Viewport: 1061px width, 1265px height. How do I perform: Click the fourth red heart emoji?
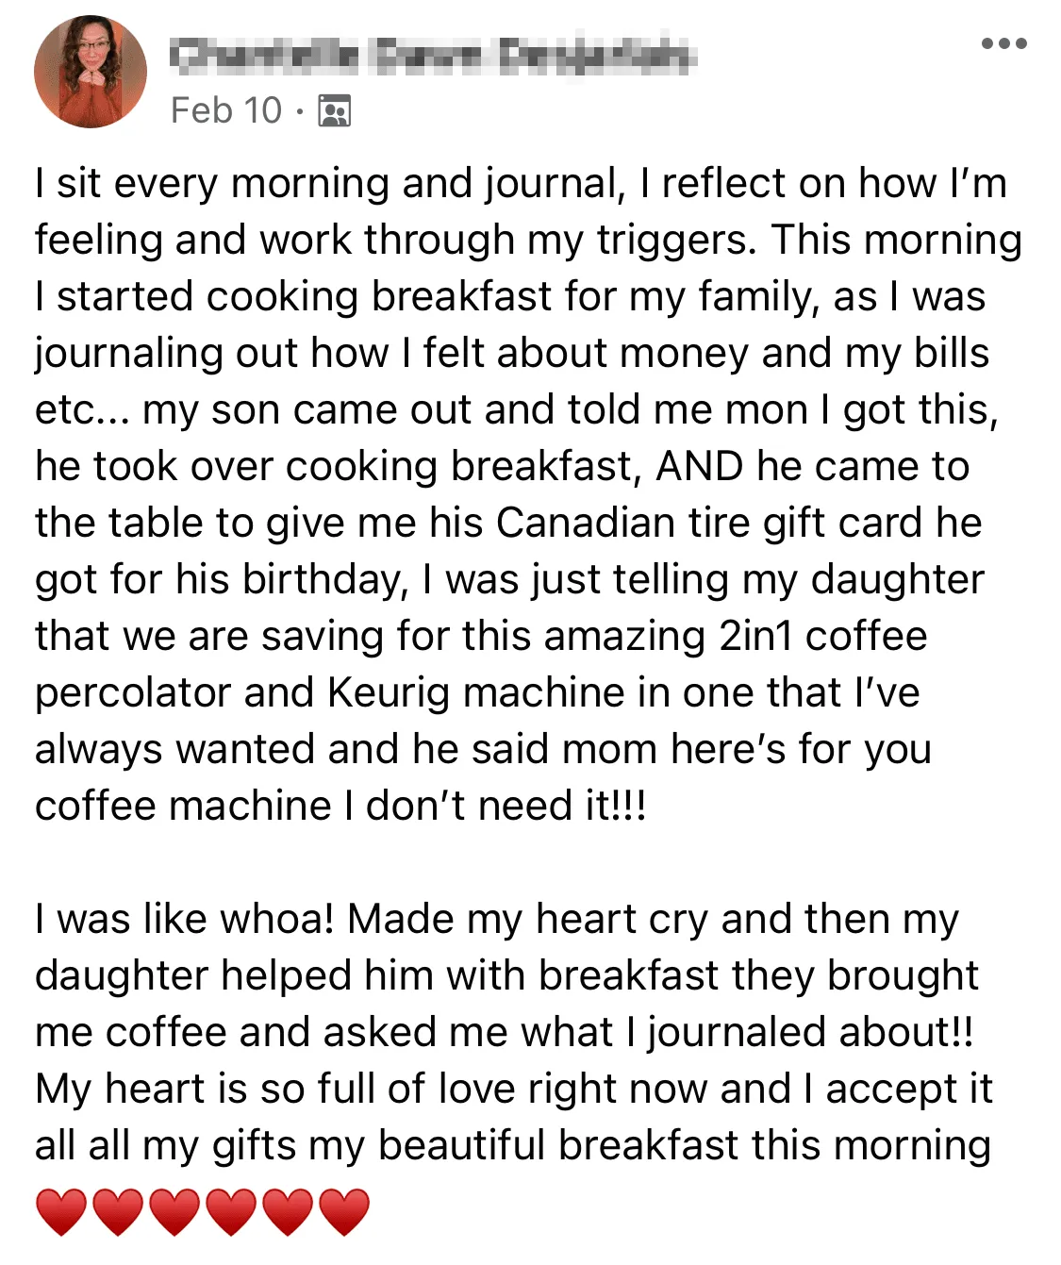(x=231, y=1211)
